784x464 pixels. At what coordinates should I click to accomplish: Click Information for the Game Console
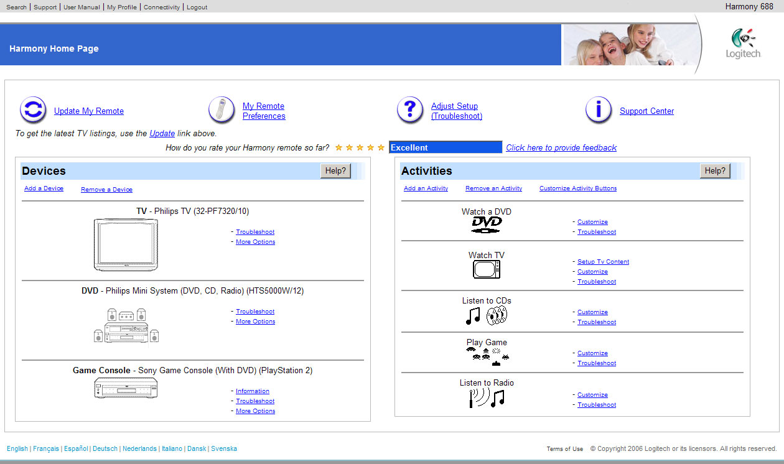click(253, 391)
